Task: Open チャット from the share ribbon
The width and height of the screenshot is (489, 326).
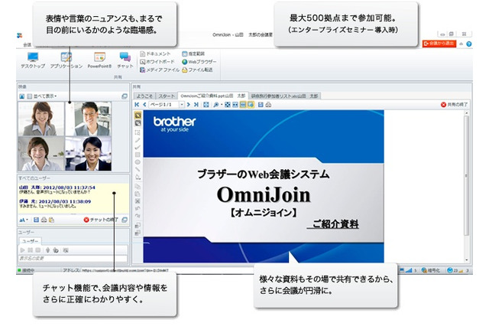Action: point(125,60)
